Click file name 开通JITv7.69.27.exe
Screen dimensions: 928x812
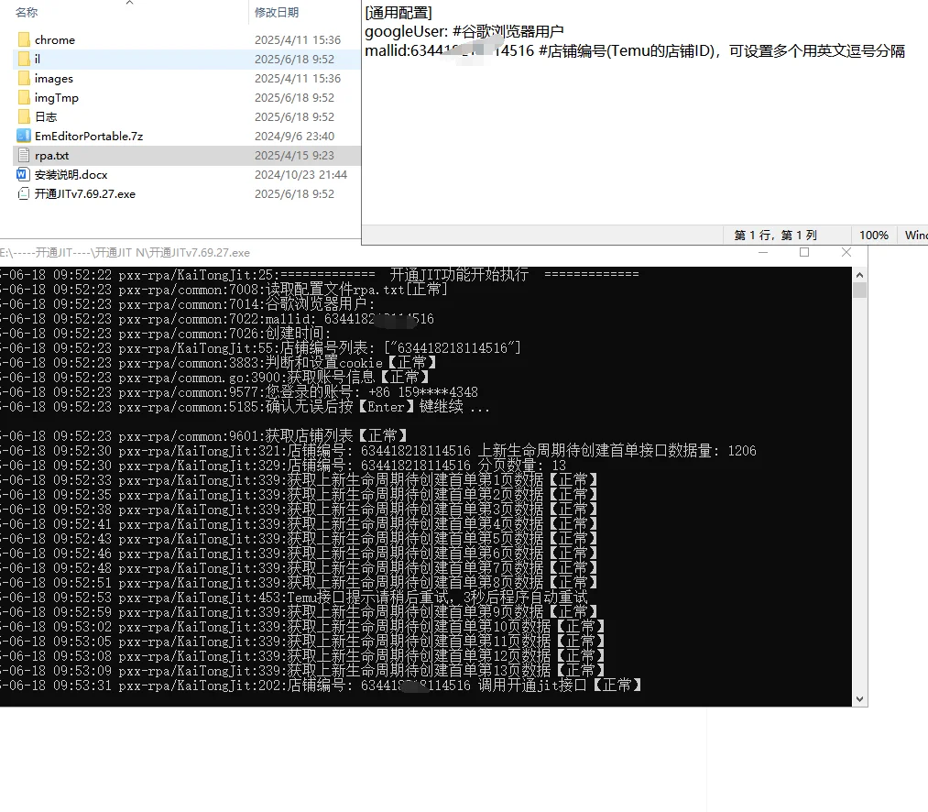click(x=84, y=193)
